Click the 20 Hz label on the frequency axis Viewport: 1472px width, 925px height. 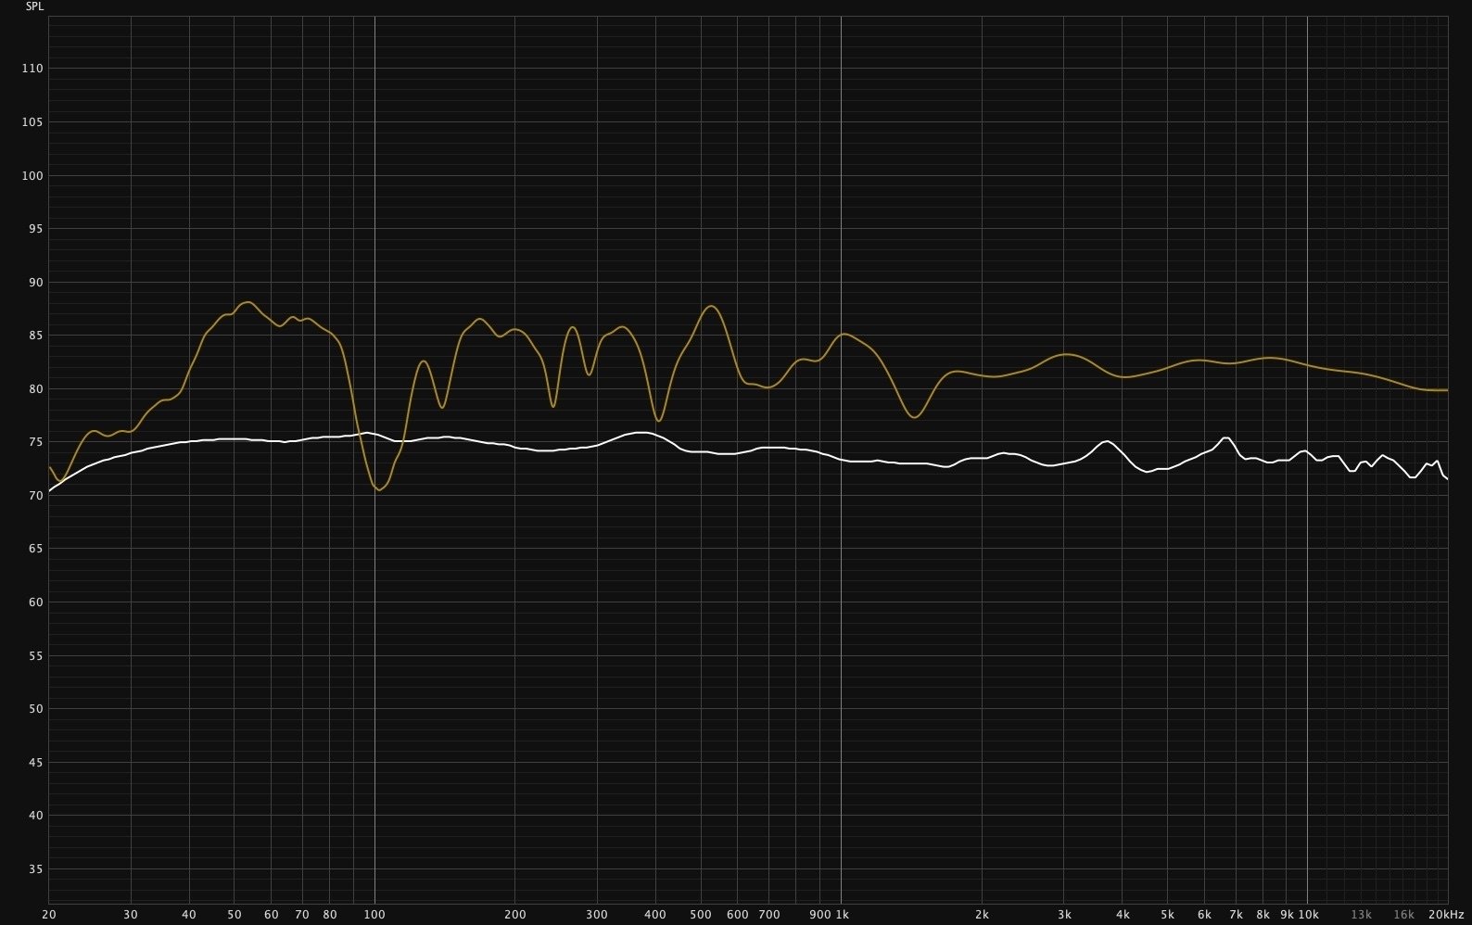(49, 915)
